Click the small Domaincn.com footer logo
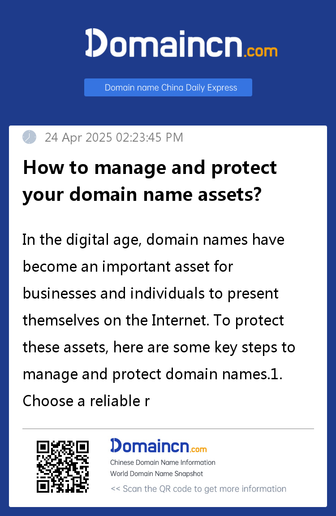336x516 pixels. click(x=159, y=446)
